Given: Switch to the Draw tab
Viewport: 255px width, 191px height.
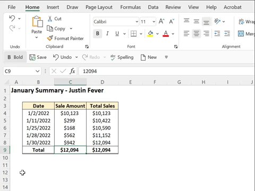Looking at the screenshot, I should 72,7.
